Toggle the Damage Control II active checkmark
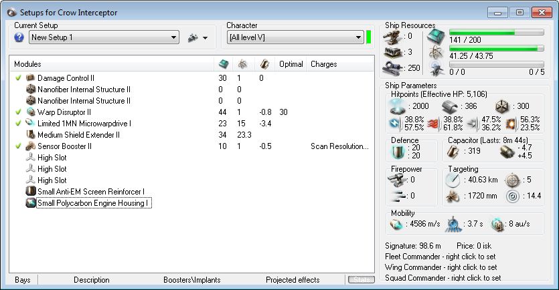 [18, 78]
